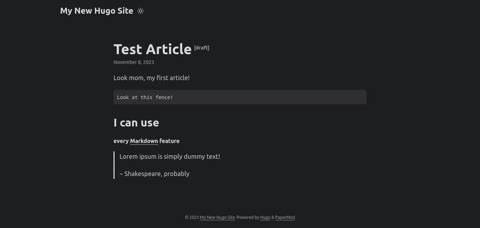Viewport: 480px width, 228px height.
Task: Open the Markdown link in the article
Action: coord(144,141)
